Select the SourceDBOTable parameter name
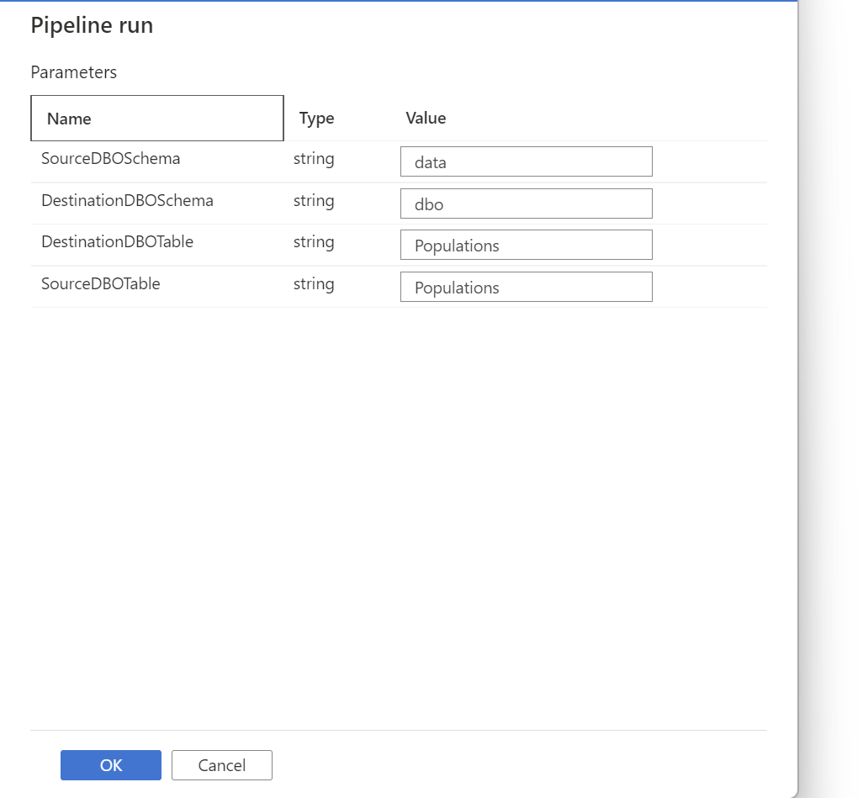 [x=101, y=283]
